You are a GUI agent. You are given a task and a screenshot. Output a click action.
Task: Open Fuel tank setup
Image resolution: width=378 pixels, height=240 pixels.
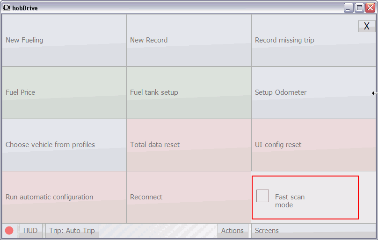[189, 92]
